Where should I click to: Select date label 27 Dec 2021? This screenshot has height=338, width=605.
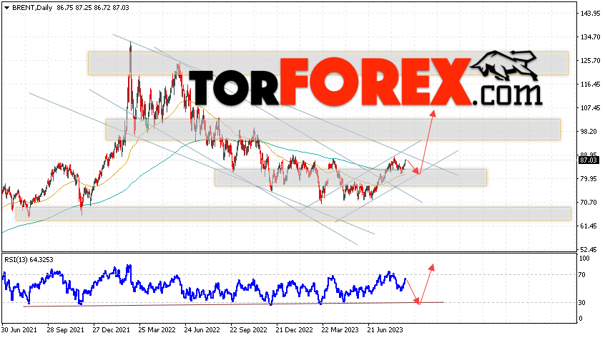coord(111,330)
